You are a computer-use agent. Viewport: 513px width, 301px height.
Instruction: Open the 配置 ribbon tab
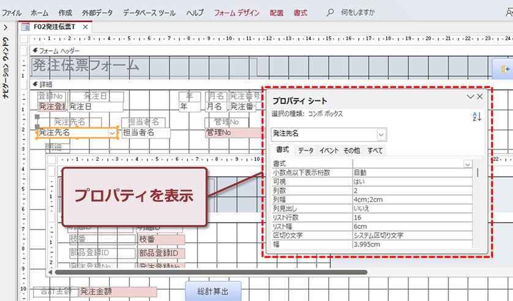[x=277, y=13]
